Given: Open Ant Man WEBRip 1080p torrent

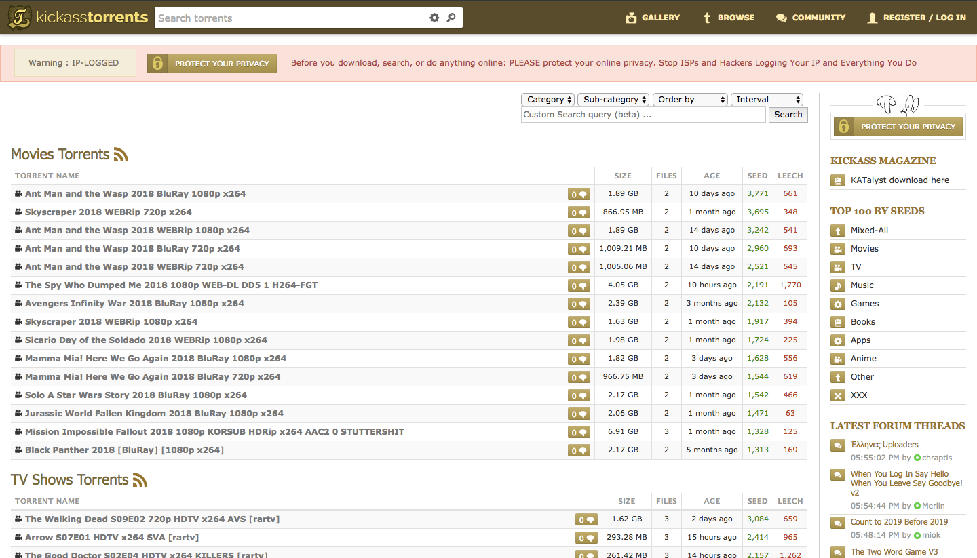Looking at the screenshot, I should click(137, 231).
